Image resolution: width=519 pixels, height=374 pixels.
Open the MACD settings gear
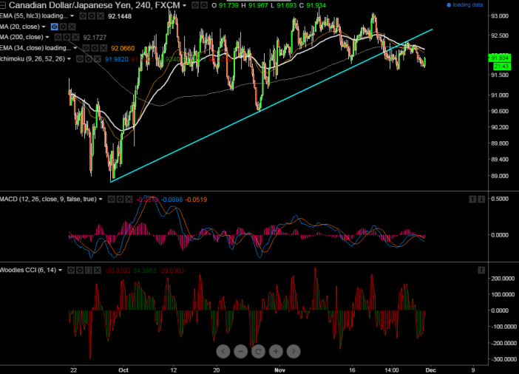[x=121, y=200]
